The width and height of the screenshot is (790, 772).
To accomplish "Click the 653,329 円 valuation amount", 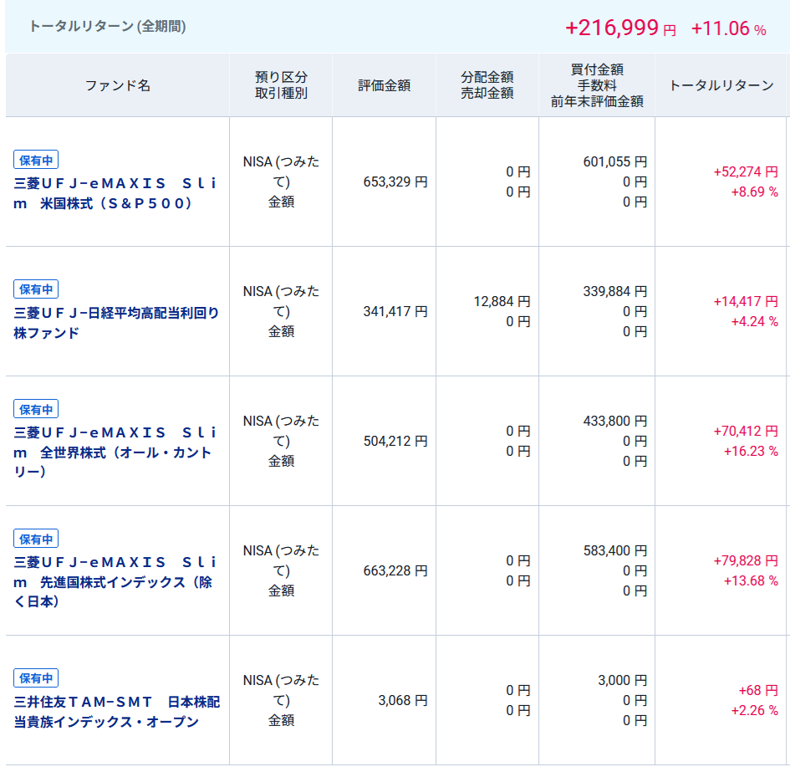I will click(x=395, y=181).
